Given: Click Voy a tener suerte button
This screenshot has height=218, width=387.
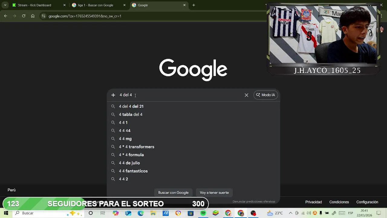Looking at the screenshot, I should pyautogui.click(x=214, y=193).
